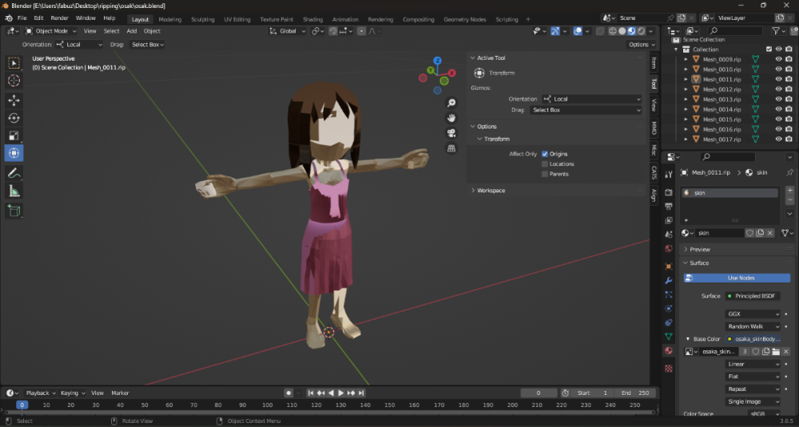Select the Rotate tool
Screen dimensions: 799x427
tap(14, 117)
